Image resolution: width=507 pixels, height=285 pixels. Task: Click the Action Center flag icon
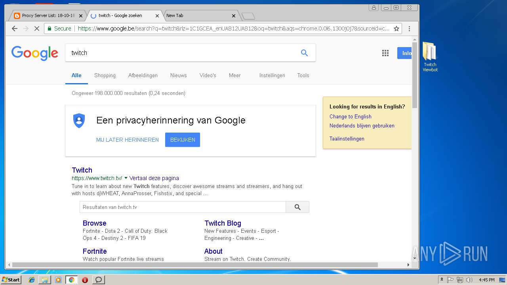pyautogui.click(x=450, y=280)
